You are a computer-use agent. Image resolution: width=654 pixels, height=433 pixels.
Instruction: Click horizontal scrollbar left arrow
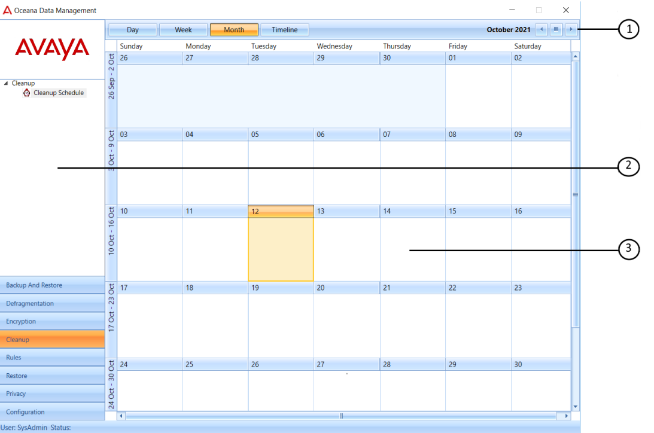tap(121, 416)
